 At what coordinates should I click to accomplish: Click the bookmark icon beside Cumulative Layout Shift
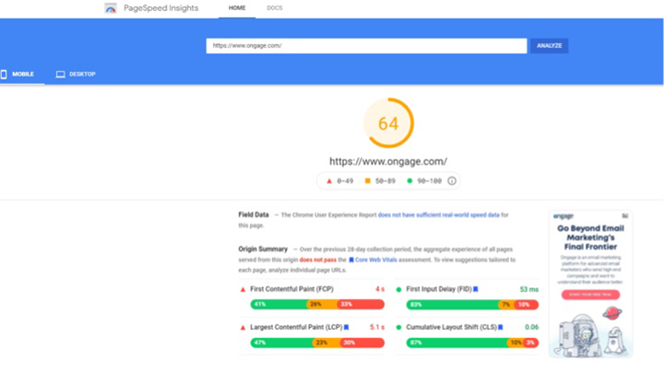point(500,327)
